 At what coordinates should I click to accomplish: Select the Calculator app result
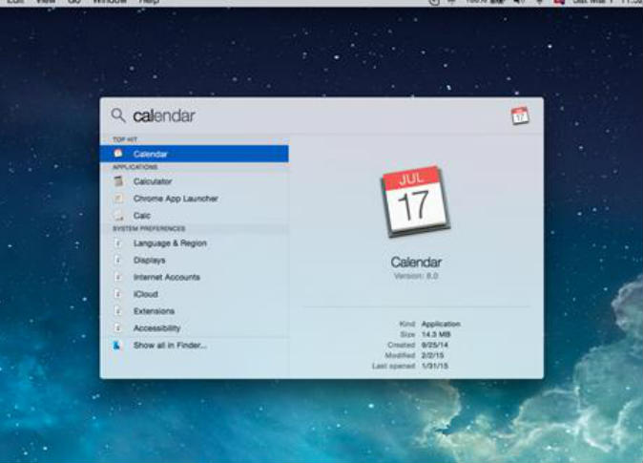pyautogui.click(x=153, y=181)
